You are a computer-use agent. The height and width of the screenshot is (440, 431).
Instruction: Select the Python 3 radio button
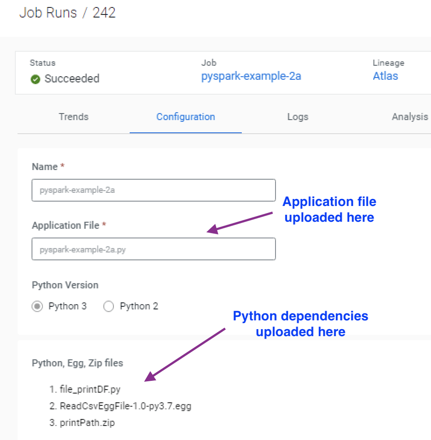37,306
